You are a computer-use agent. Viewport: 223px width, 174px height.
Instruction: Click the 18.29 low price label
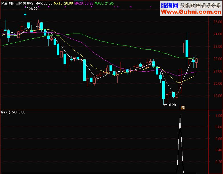[x=172, y=105]
